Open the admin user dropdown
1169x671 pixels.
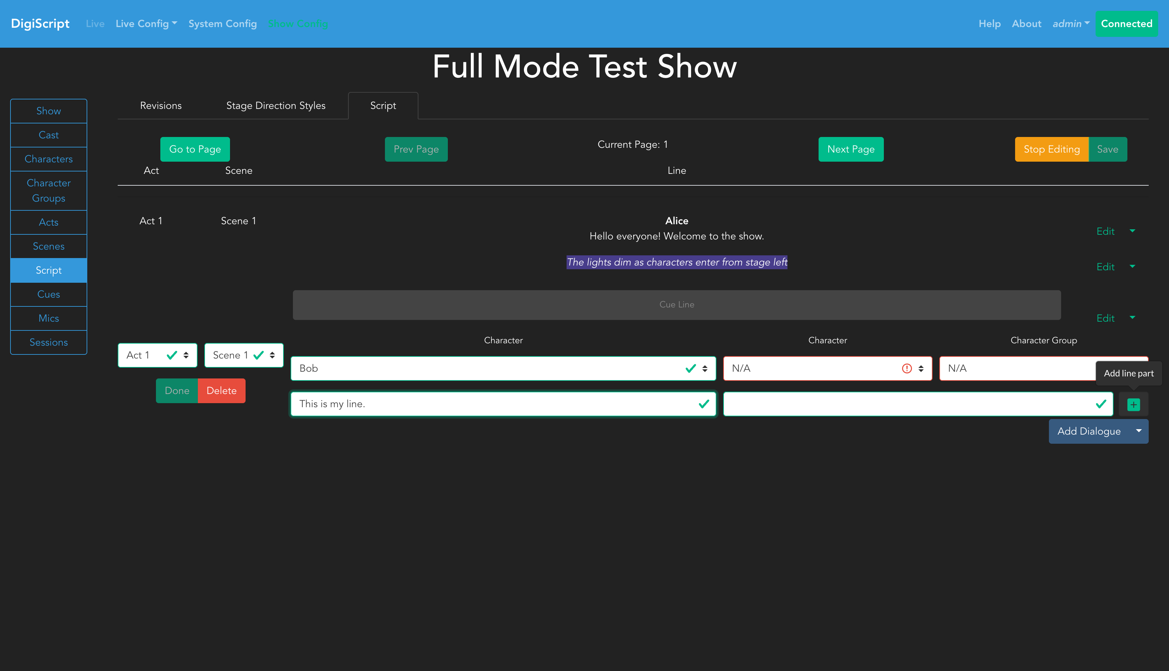(1070, 23)
